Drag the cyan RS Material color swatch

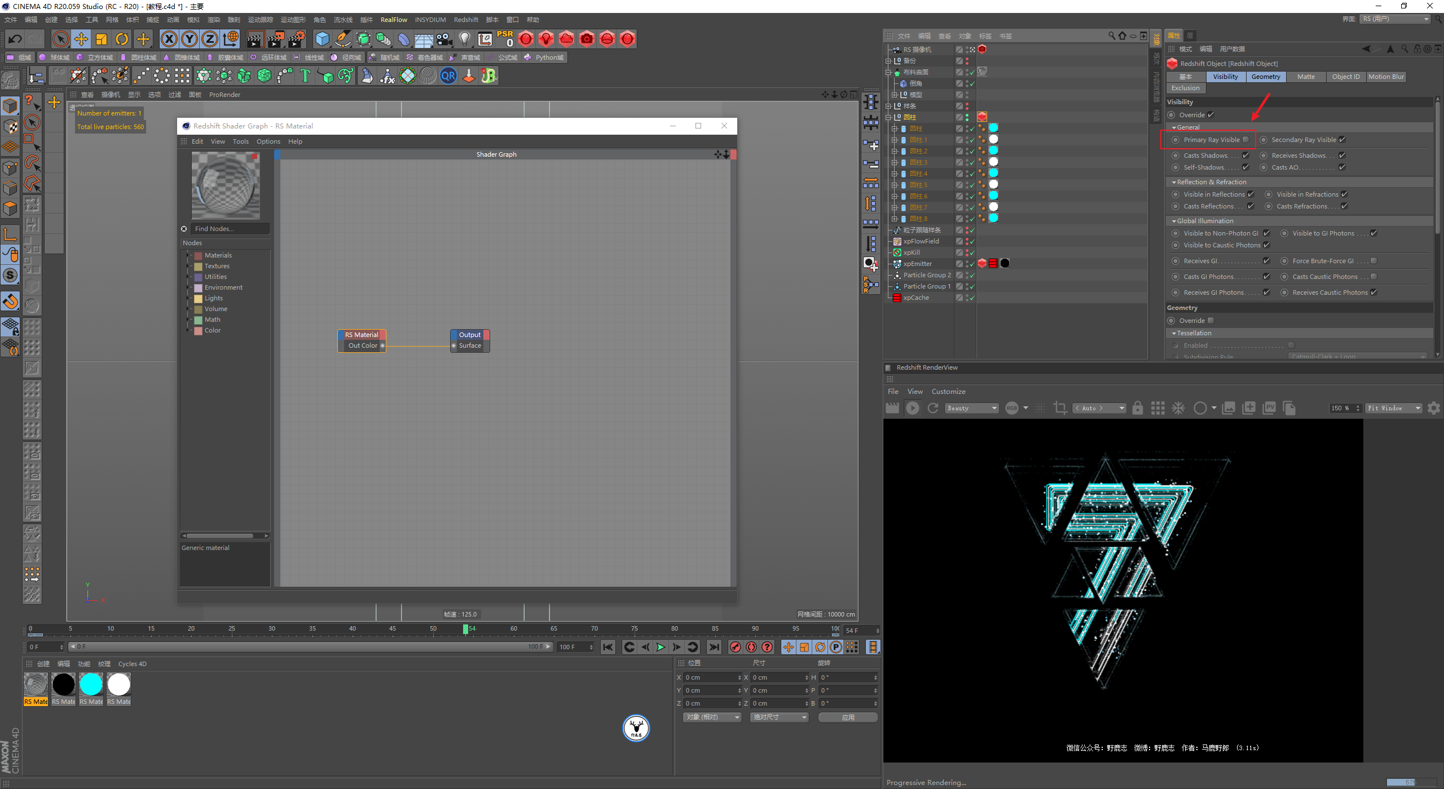coord(91,684)
